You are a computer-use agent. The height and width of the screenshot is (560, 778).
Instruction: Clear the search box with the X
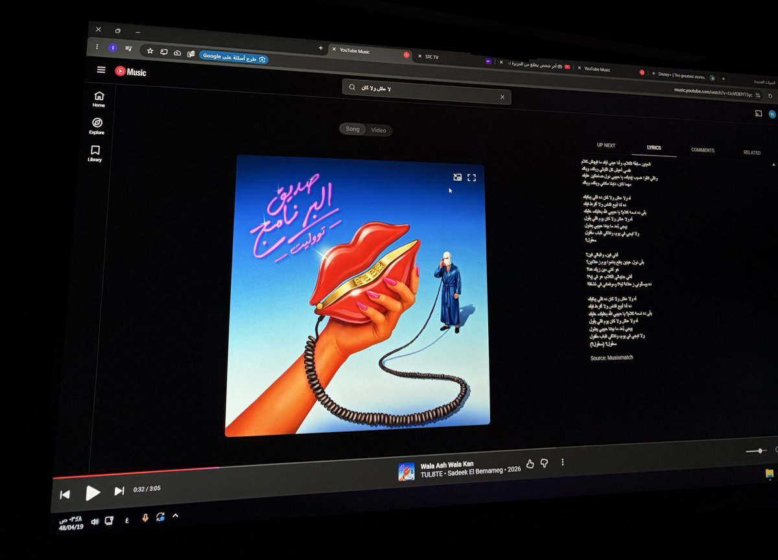[502, 97]
